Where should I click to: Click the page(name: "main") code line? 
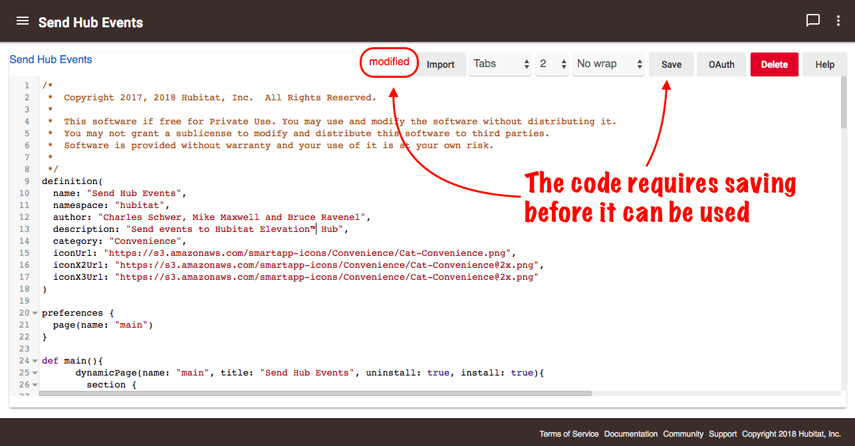pos(103,325)
